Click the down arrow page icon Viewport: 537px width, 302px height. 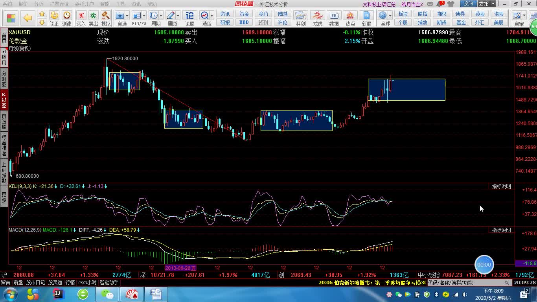(x=42, y=22)
